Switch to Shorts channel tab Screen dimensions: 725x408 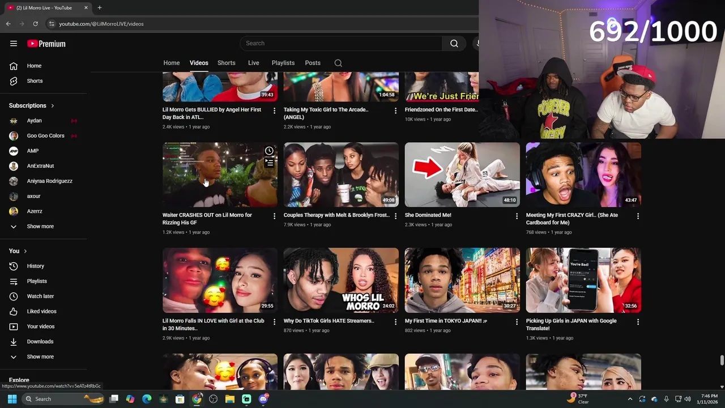click(x=227, y=63)
